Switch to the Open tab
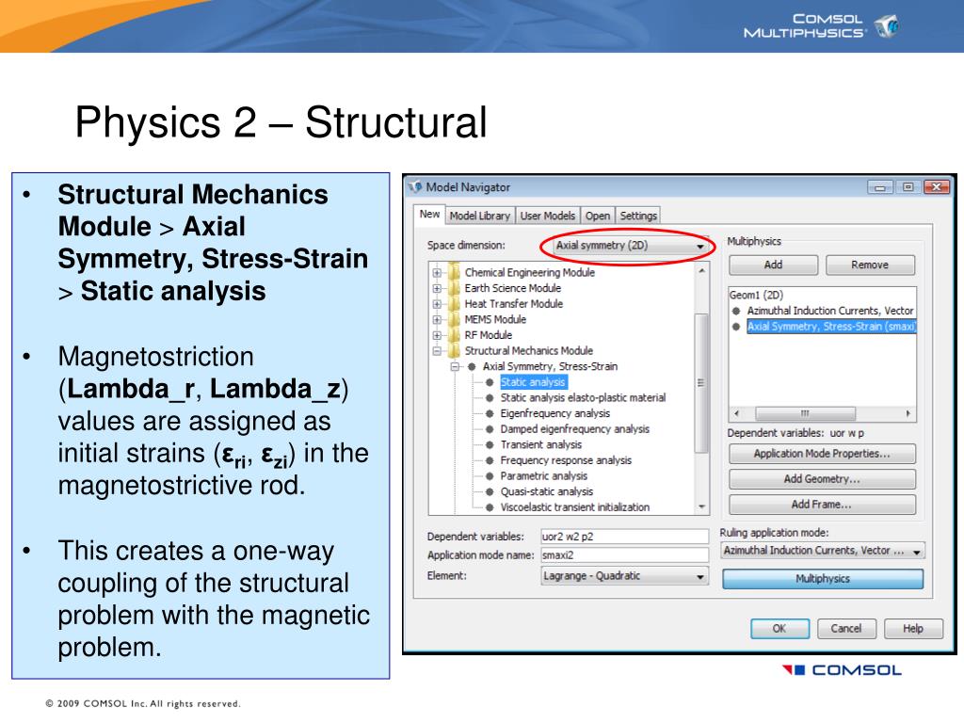 pos(597,216)
